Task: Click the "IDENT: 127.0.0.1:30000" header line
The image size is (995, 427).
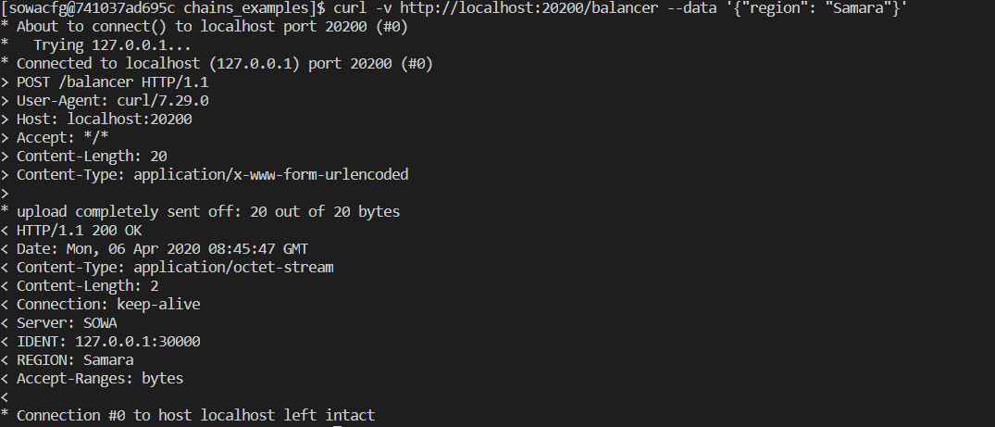Action: click(x=108, y=342)
